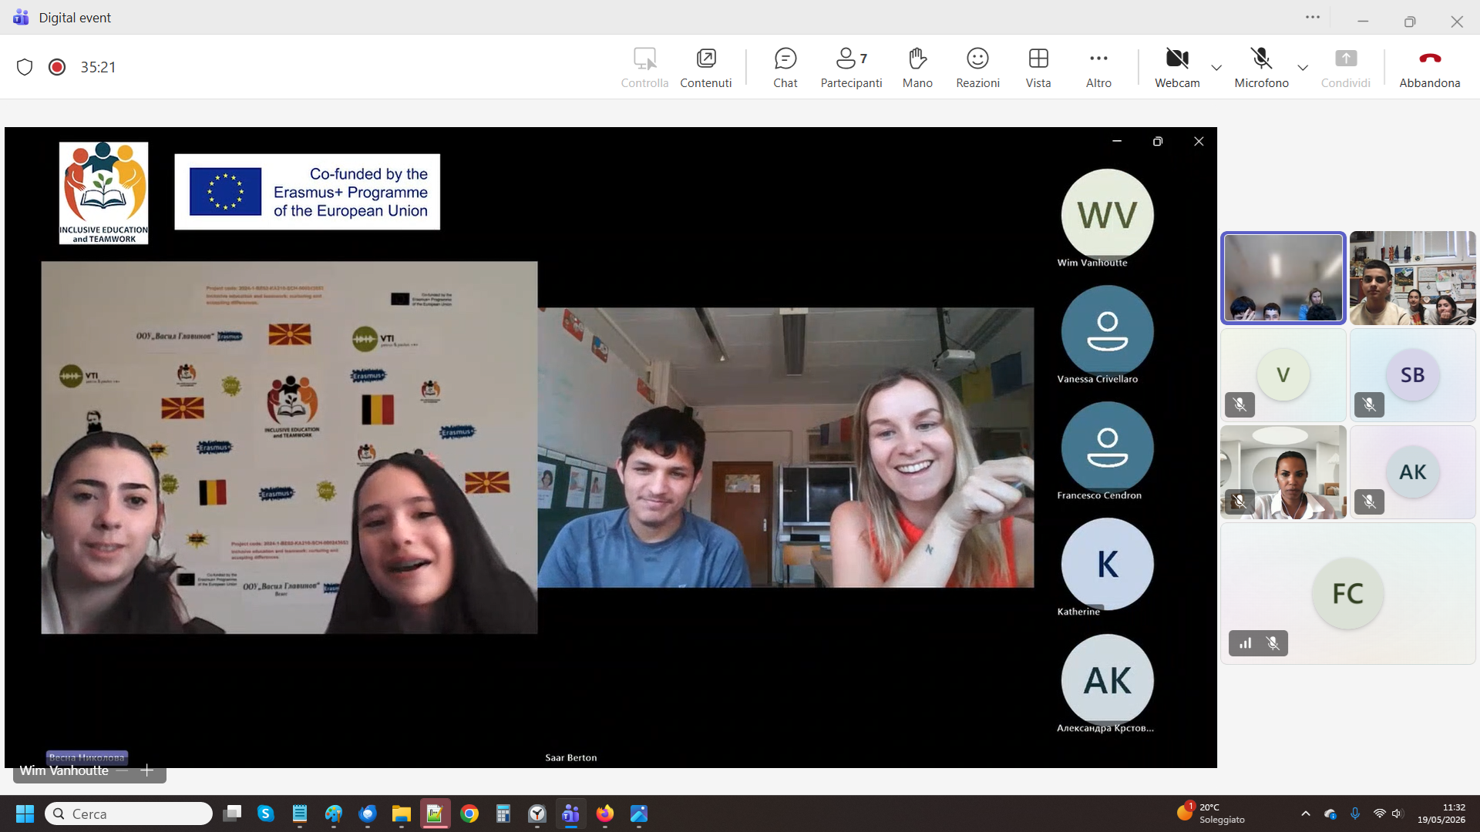1480x832 pixels.
Task: Click WV avatar of Wim Vanhoutte
Action: [1107, 215]
